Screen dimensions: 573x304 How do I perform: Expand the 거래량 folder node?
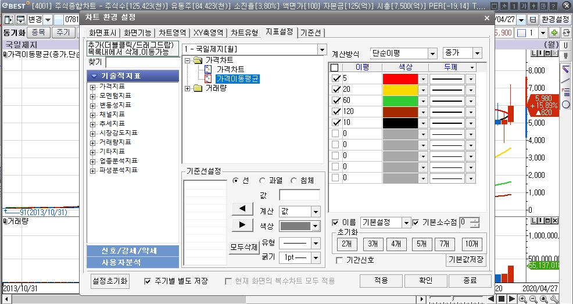188,88
